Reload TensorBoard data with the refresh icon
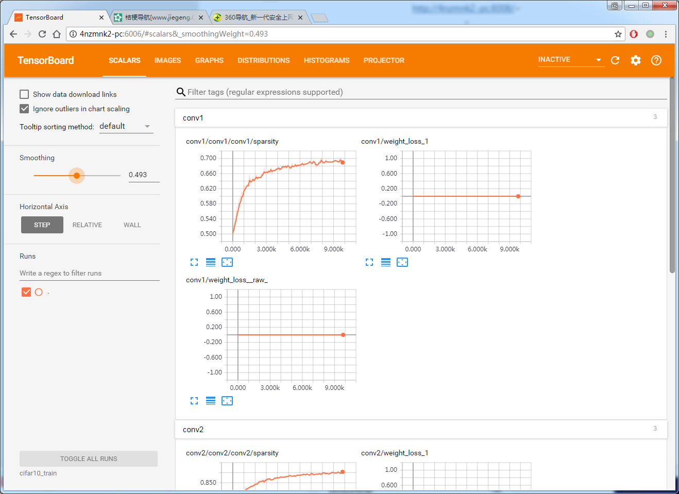The image size is (679, 494). [615, 60]
